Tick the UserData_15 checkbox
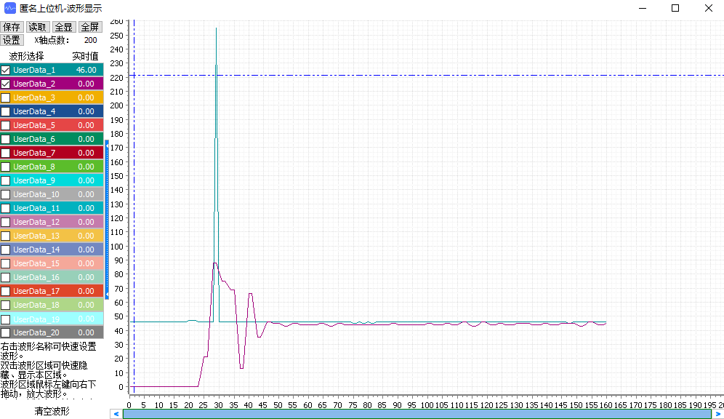 click(x=6, y=264)
